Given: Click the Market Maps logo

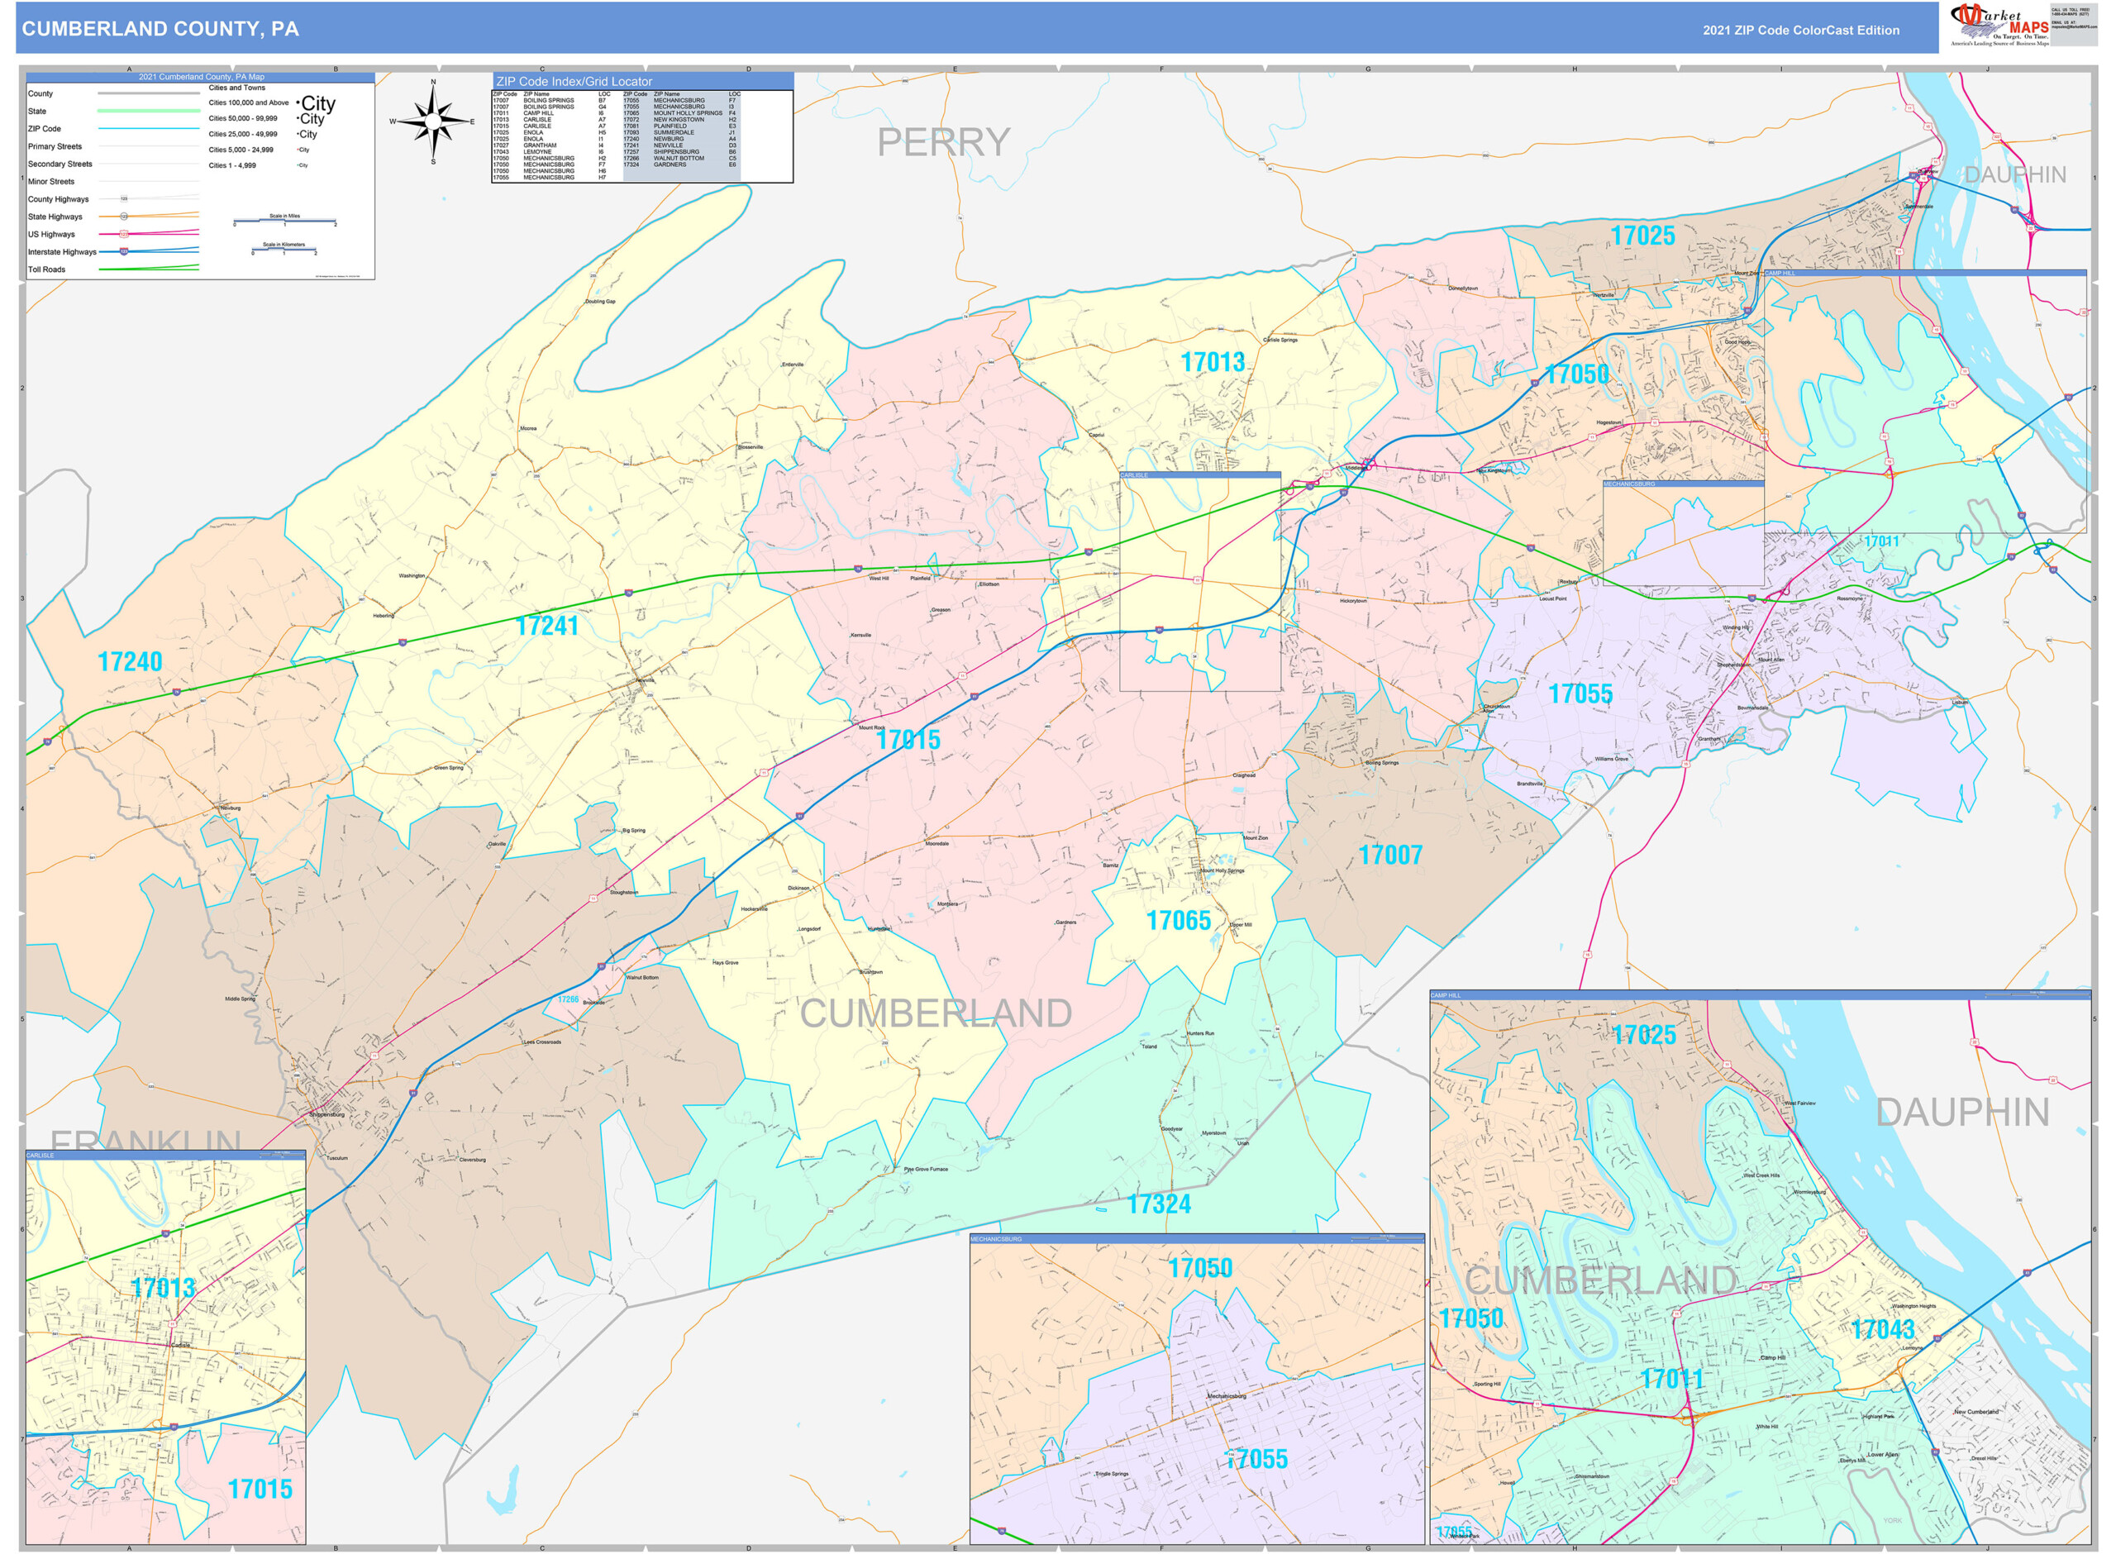Looking at the screenshot, I should tap(2000, 25).
